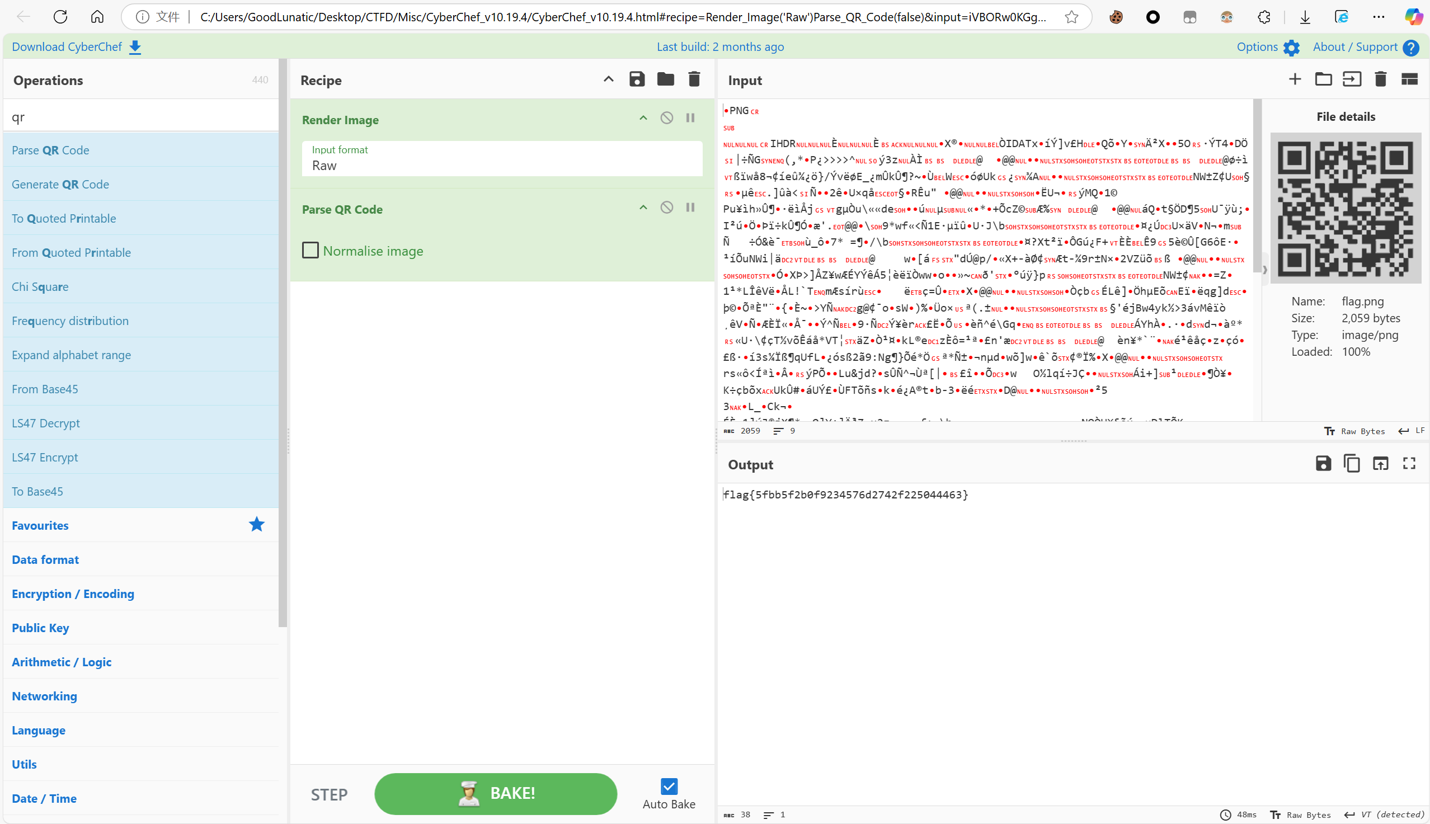Viewport: 1430px width, 824px height.
Task: Open a file as input
Action: click(x=1352, y=79)
